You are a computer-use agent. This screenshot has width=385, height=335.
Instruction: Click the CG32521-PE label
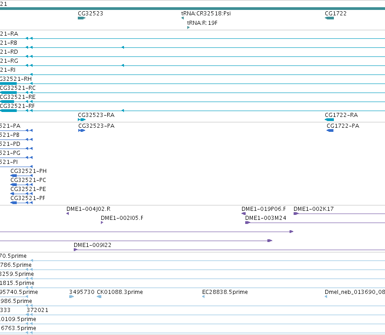[x=28, y=189]
